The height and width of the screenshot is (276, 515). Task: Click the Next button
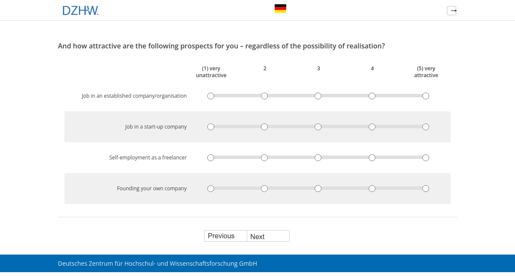coord(268,236)
